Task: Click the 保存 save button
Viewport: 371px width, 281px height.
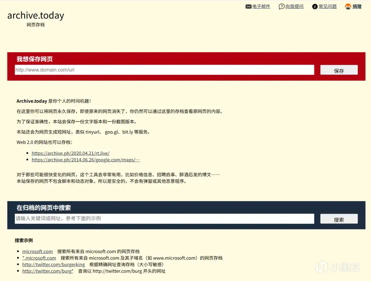Action: pos(339,70)
